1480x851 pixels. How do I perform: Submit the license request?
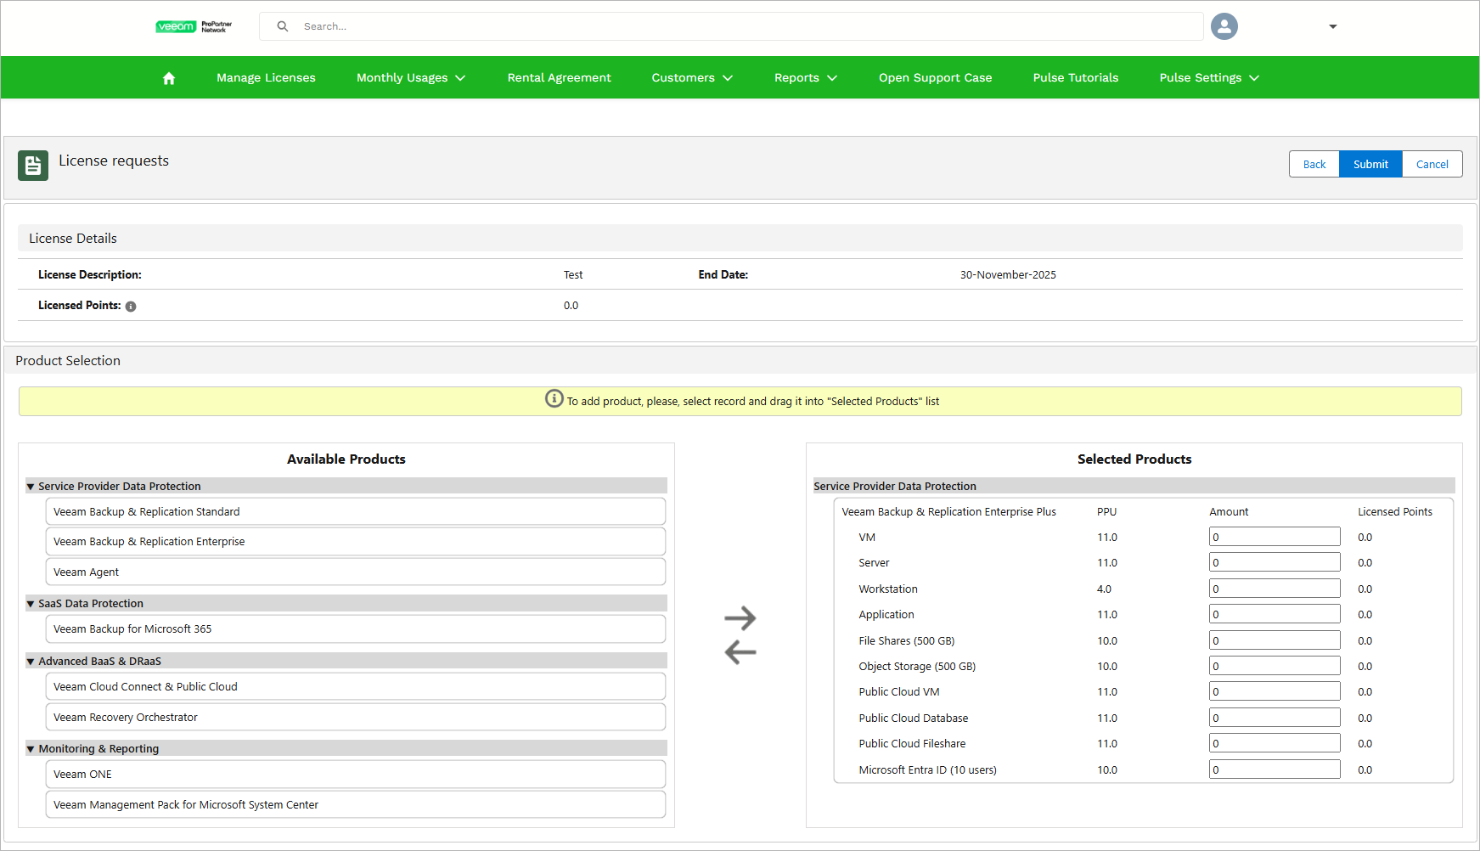(x=1370, y=164)
